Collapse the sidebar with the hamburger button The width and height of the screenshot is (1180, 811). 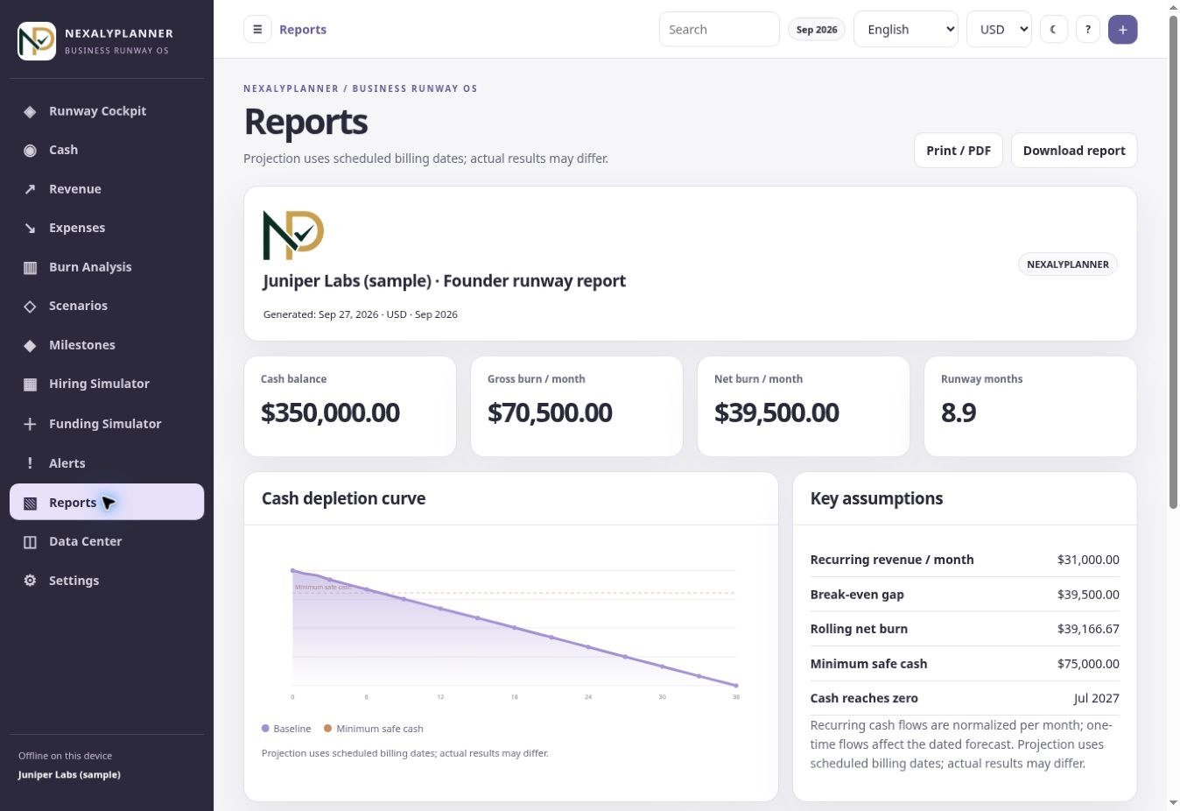[257, 29]
